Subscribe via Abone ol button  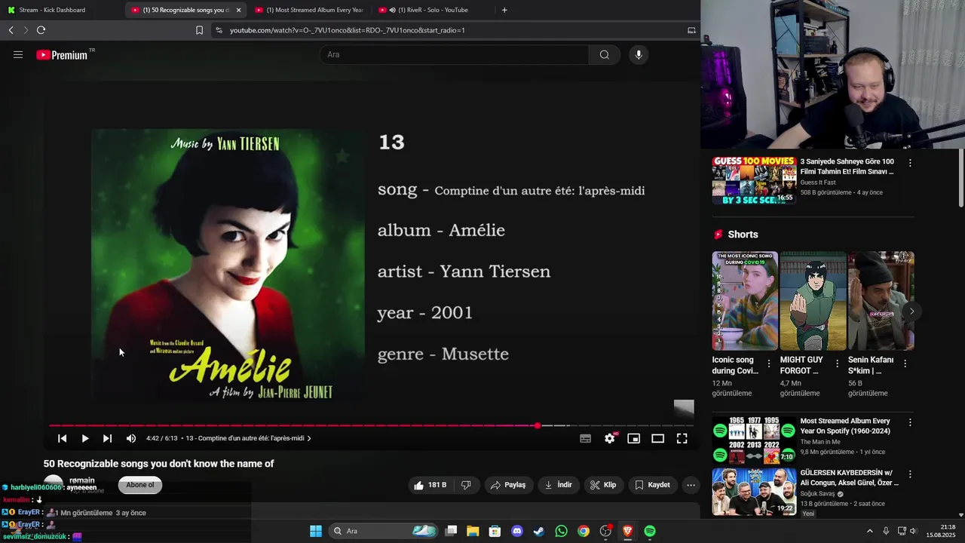[x=140, y=485]
